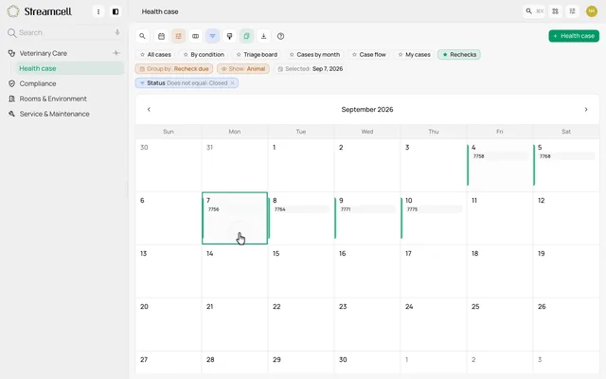Click the orange grouping toolbar icon

(x=178, y=36)
